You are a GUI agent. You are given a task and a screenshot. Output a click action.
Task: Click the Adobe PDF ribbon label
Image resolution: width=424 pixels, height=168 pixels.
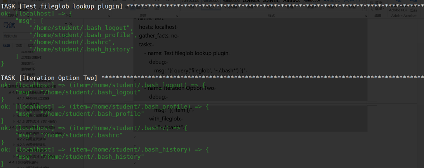[x=398, y=10]
